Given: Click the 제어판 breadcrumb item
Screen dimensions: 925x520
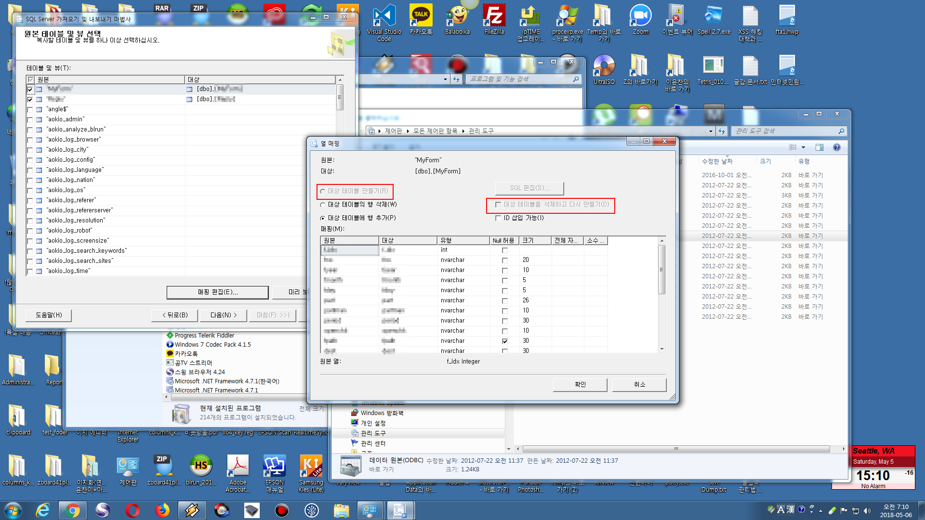Looking at the screenshot, I should 393,131.
